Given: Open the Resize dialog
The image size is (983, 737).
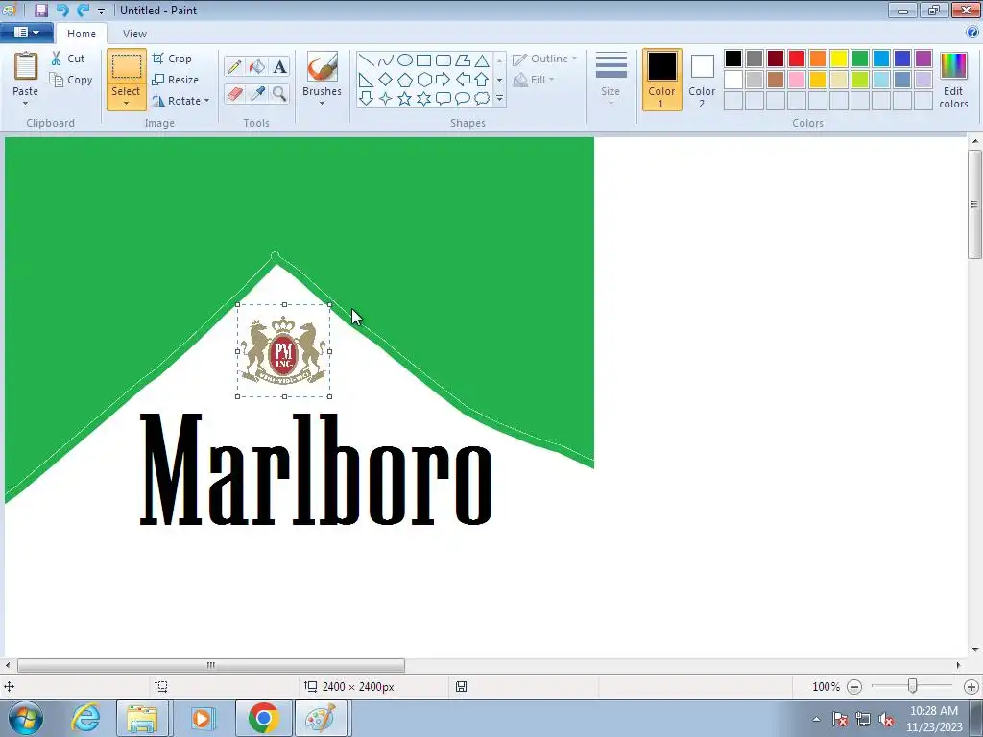Looking at the screenshot, I should [175, 80].
